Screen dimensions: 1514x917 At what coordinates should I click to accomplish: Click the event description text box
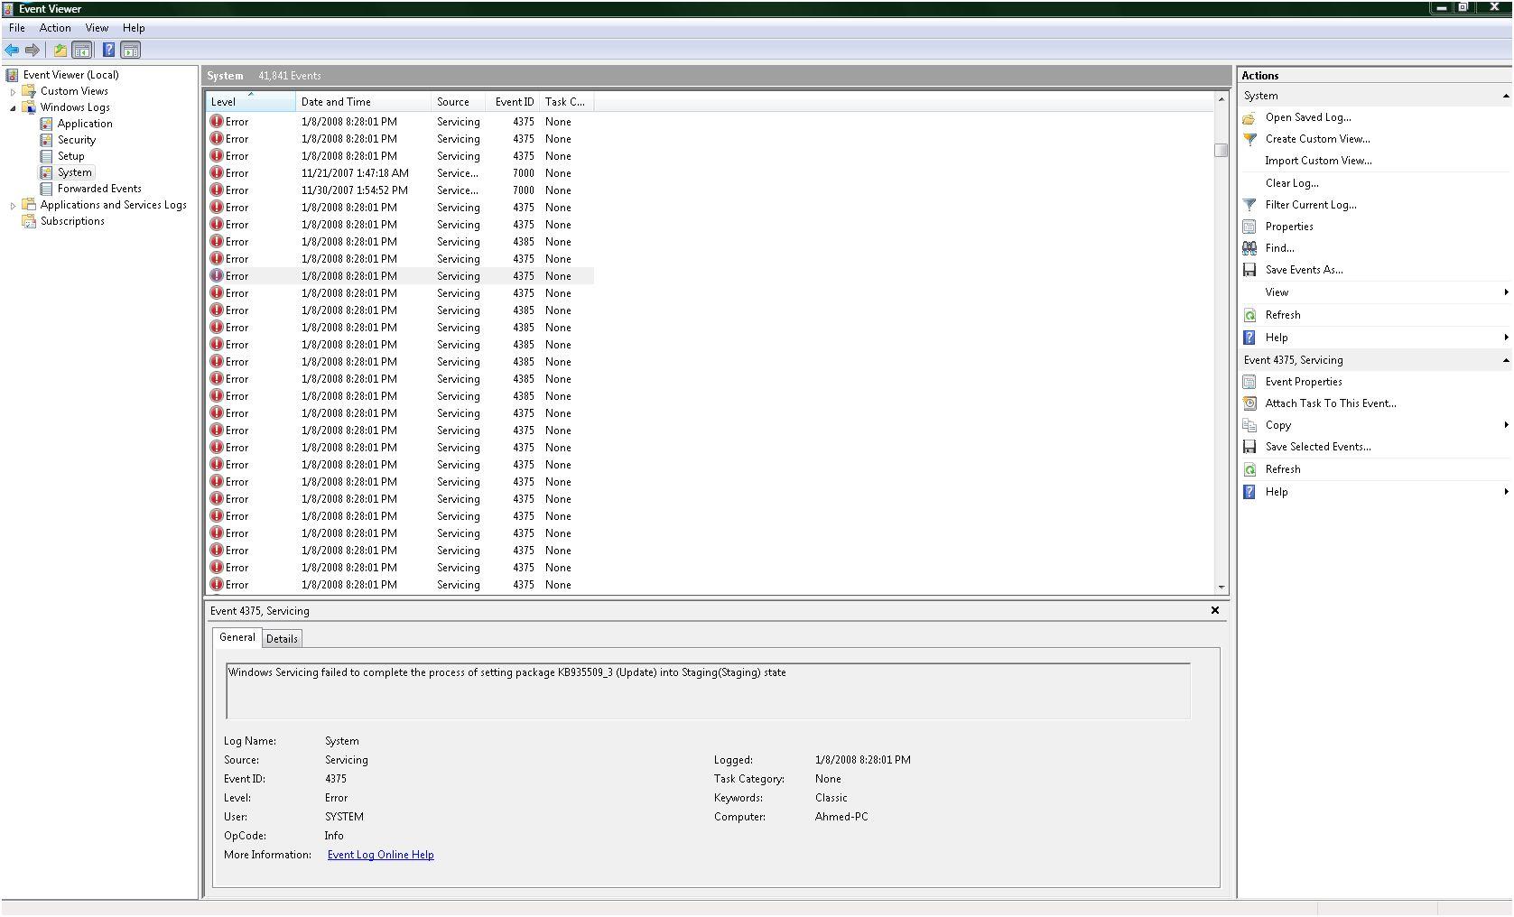click(708, 691)
